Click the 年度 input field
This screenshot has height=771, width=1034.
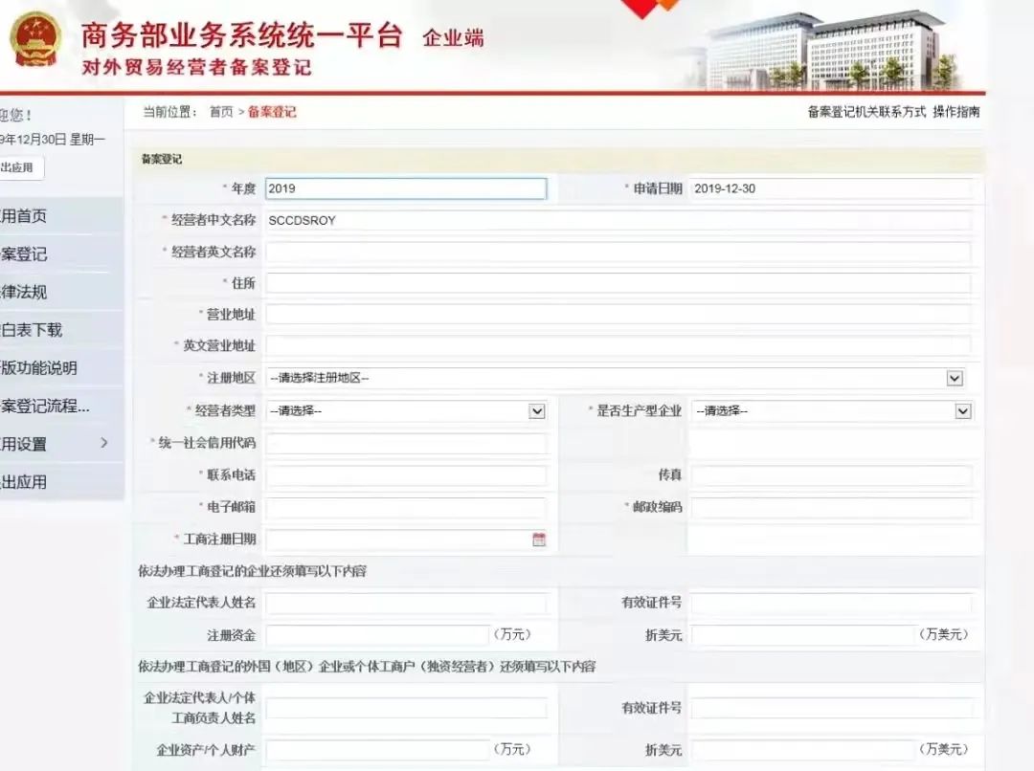click(x=405, y=189)
